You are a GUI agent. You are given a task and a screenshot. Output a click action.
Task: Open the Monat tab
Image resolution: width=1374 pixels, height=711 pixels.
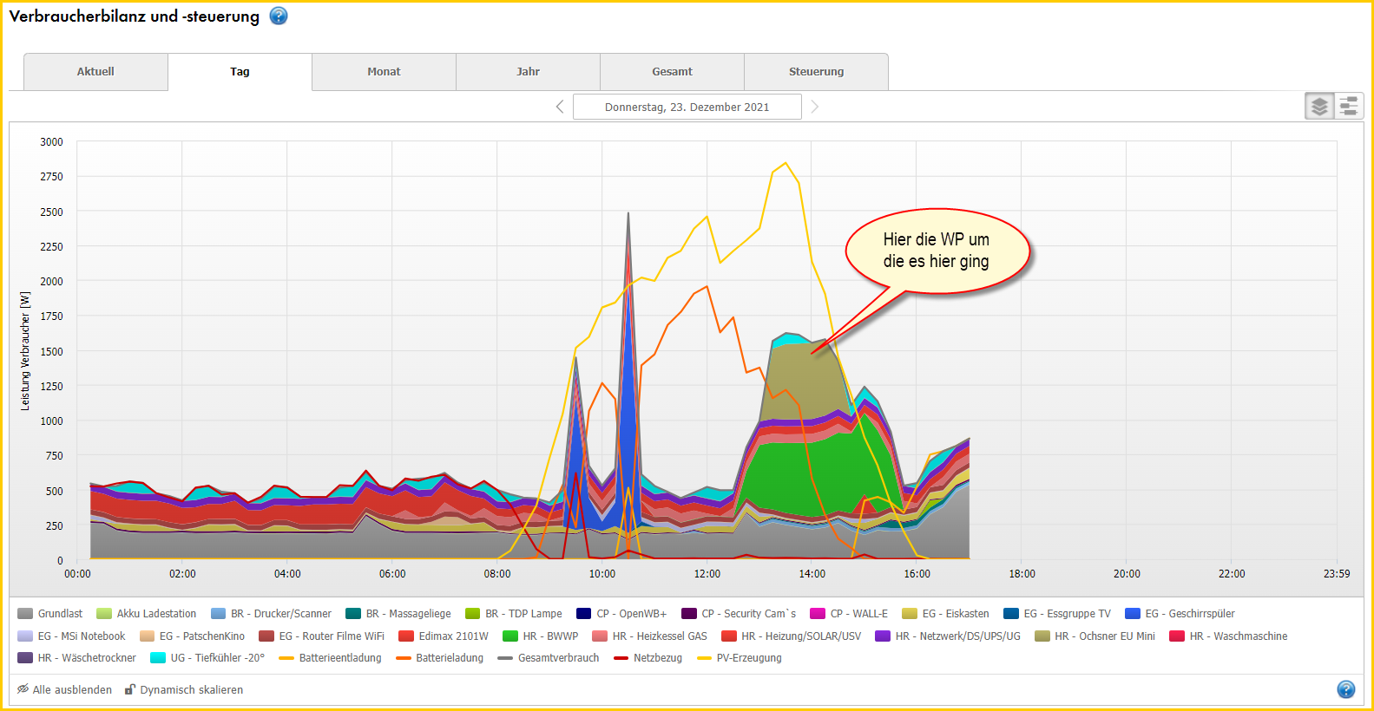(x=384, y=72)
